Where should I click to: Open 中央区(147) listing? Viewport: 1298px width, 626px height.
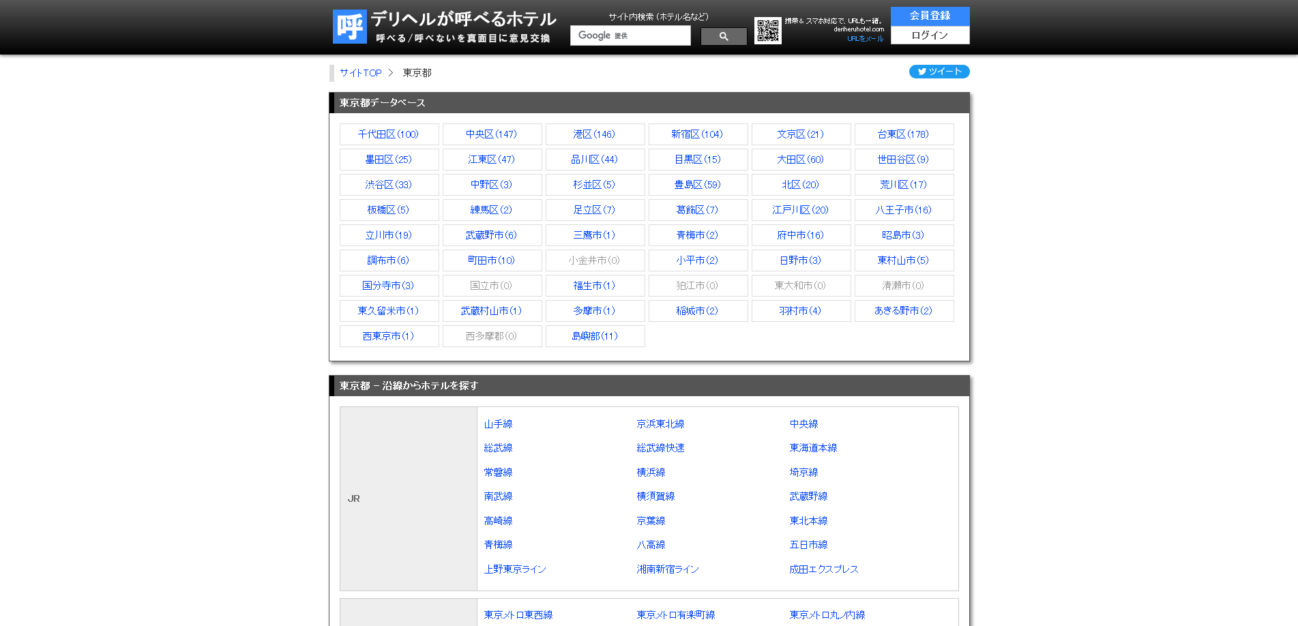492,134
